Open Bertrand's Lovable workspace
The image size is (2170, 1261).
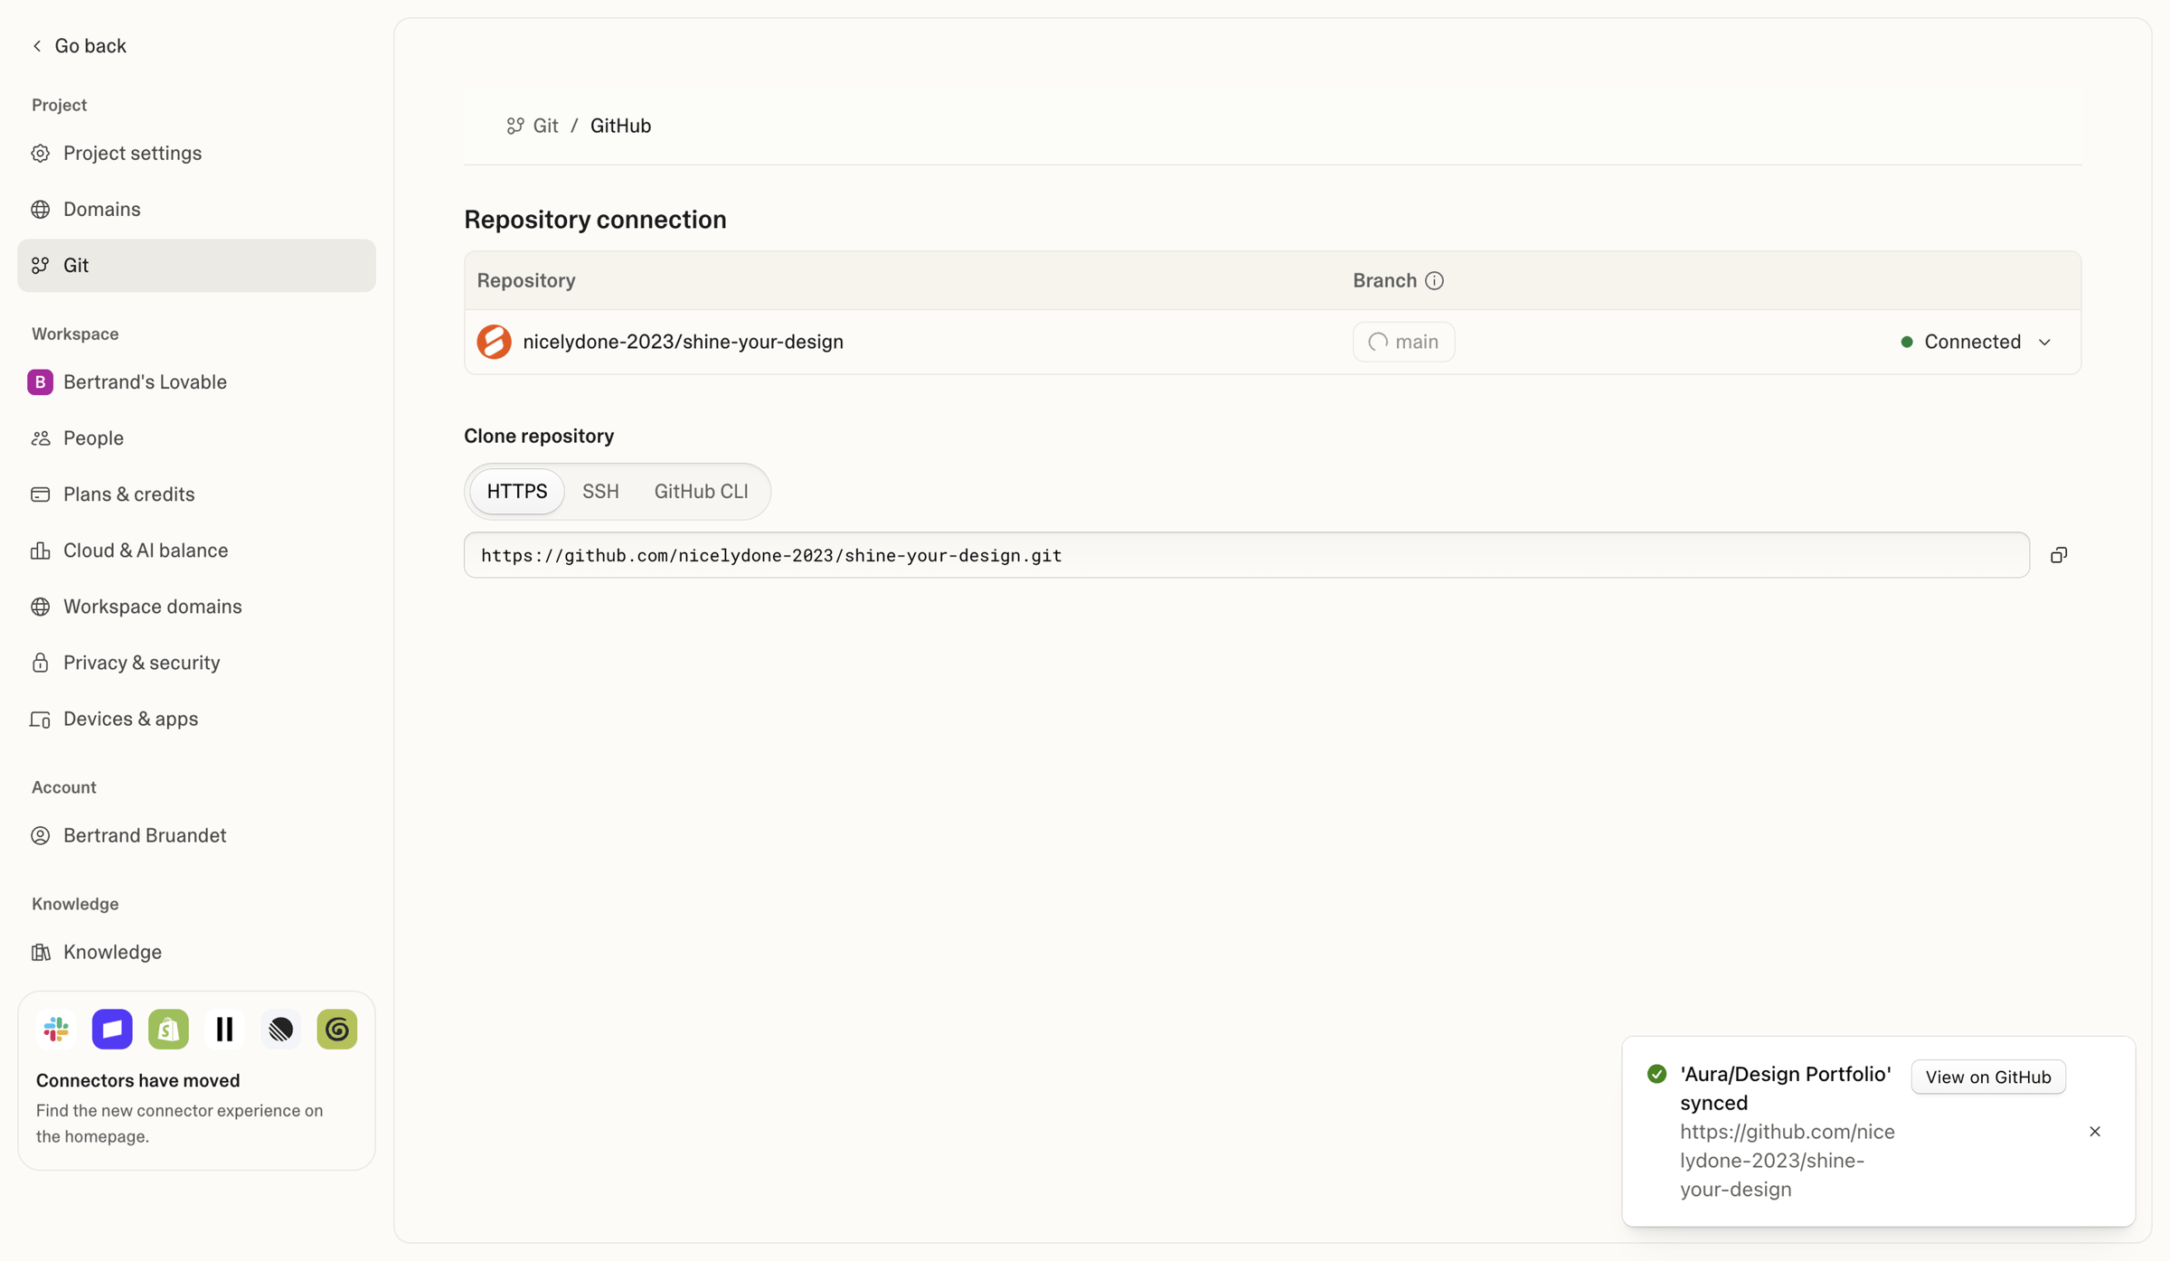196,382
